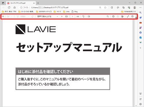Expand the highlight pen color dropdown

click(12, 16)
